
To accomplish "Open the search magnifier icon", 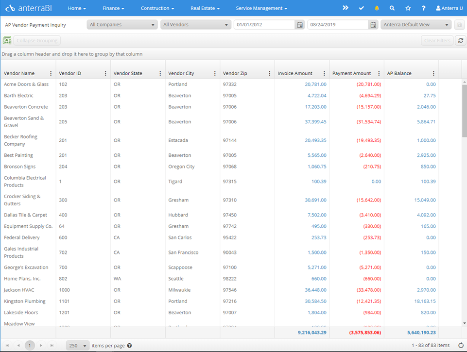I will 392,8.
